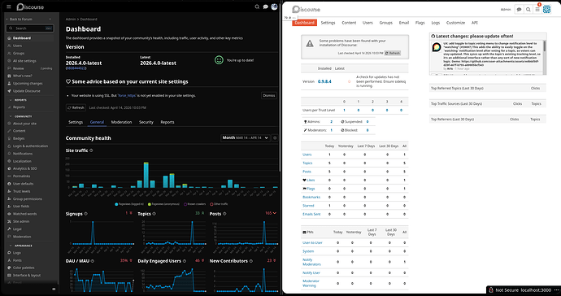Toggle Other traffic legend item

tap(219, 204)
